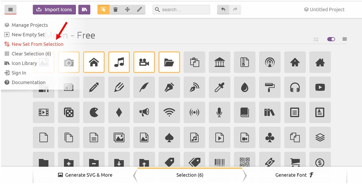This screenshot has height=189, width=362.
Task: Pick the Move tool with arrows icon
Action: click(x=127, y=10)
